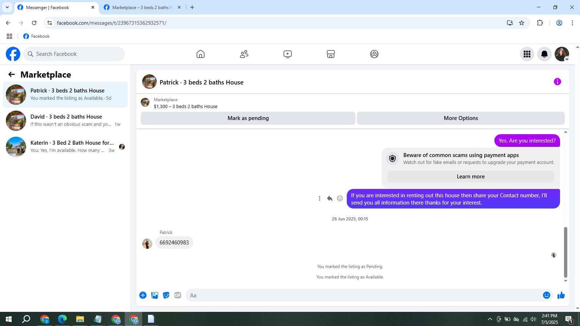Open the Windows Start menu

tap(9, 319)
